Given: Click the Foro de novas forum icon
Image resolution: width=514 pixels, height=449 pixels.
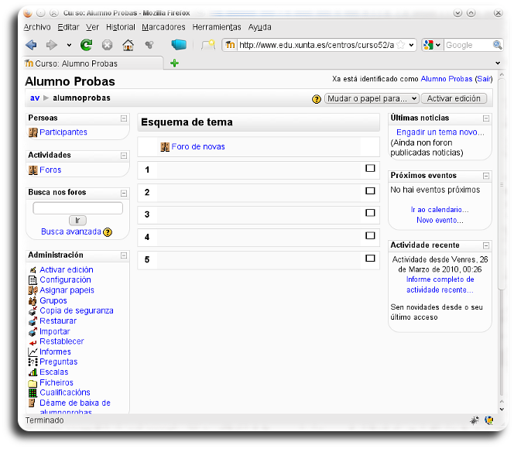Looking at the screenshot, I should coord(165,147).
